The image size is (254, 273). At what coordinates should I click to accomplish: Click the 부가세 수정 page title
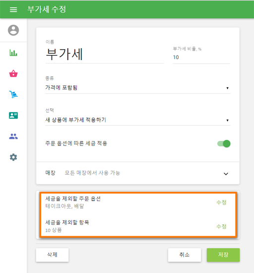point(47,9)
